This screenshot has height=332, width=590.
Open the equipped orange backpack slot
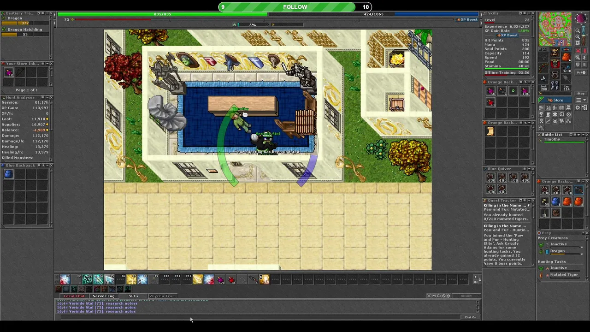[x=566, y=56]
